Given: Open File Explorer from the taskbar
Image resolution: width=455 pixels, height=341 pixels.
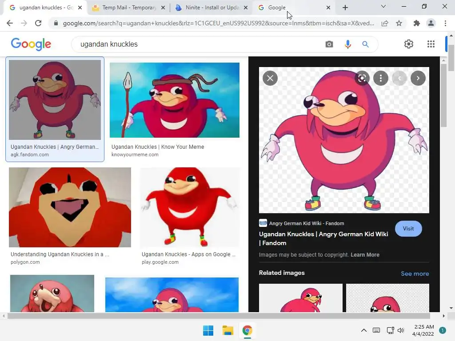Looking at the screenshot, I should coord(228,330).
